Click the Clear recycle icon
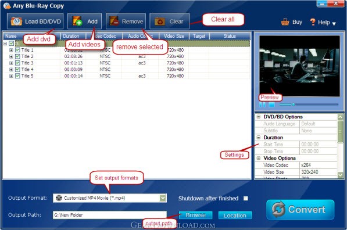This screenshot has width=347, height=230. click(x=160, y=21)
